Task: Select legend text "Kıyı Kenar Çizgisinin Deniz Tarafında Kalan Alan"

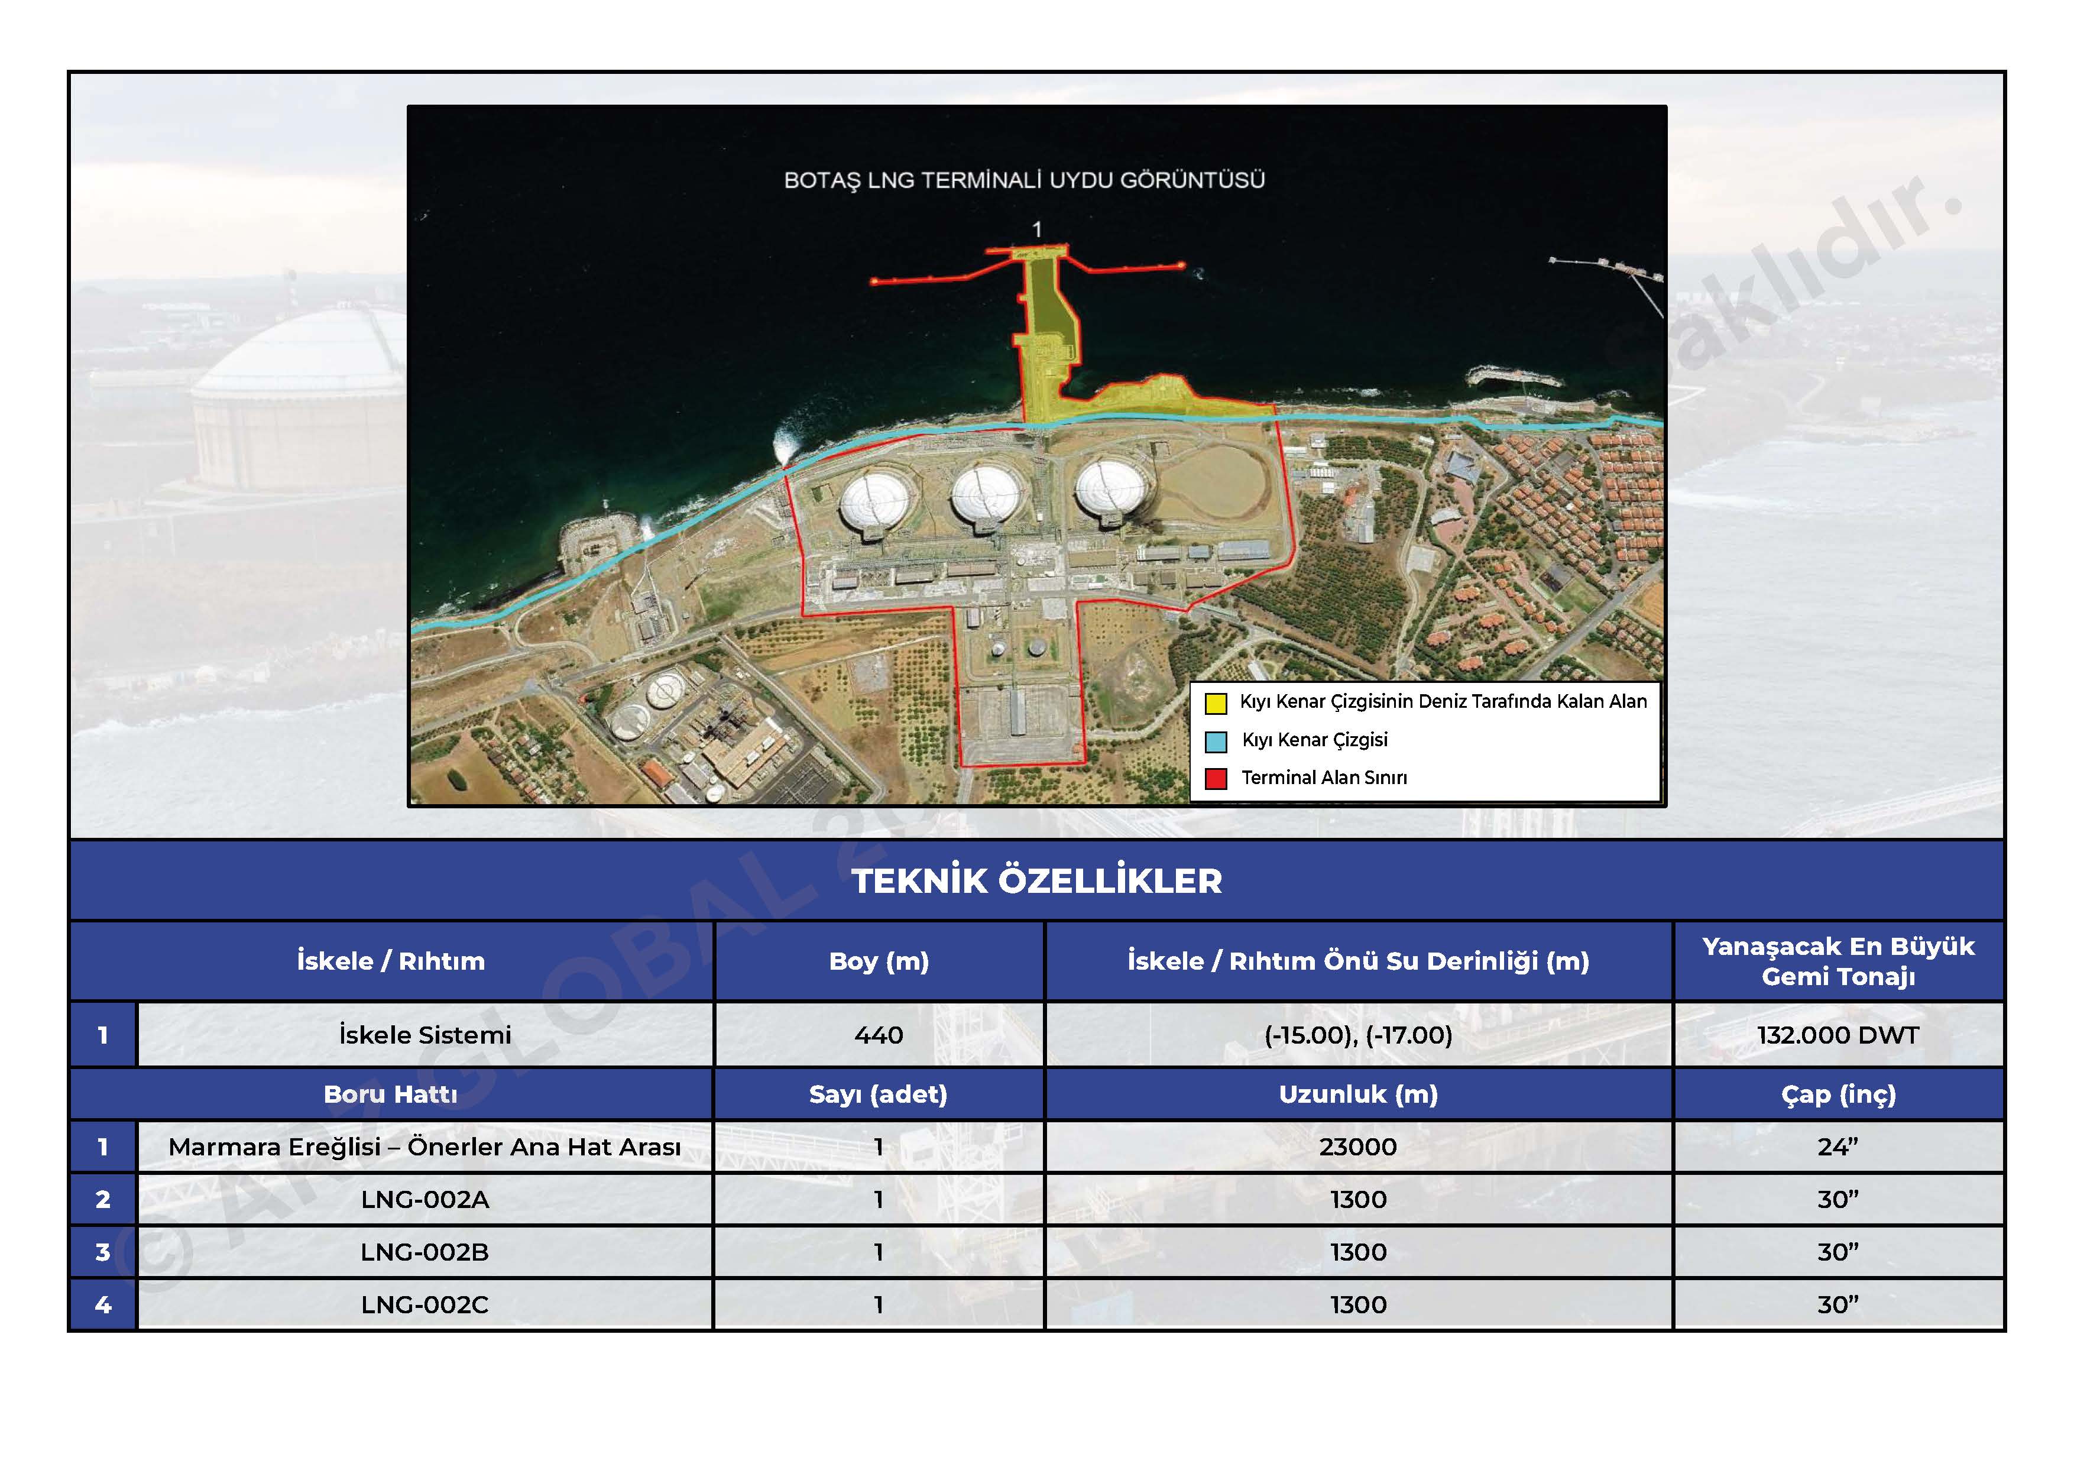Action: pos(1443,702)
